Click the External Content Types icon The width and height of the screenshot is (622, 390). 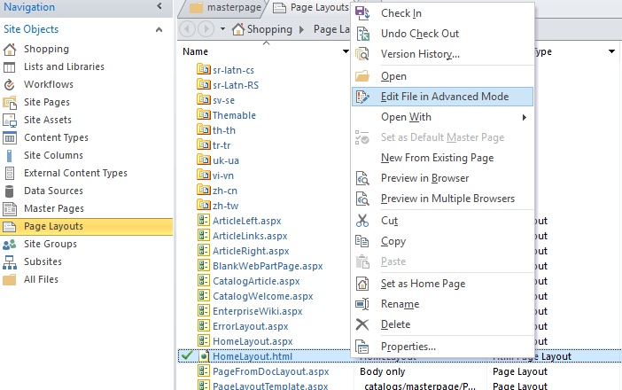click(x=10, y=174)
